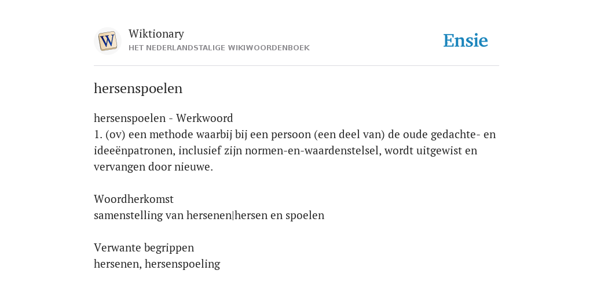Click the 'vervangen door nieuwe.' line
This screenshot has height=296, width=593.
tap(153, 167)
